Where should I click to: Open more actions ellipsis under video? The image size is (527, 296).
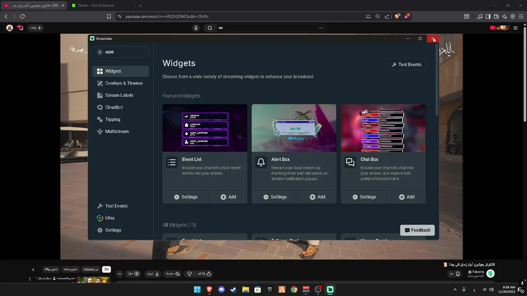point(120,274)
